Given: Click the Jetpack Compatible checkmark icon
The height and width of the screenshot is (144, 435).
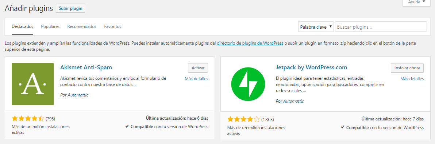Looking at the screenshot, I should [343, 127].
